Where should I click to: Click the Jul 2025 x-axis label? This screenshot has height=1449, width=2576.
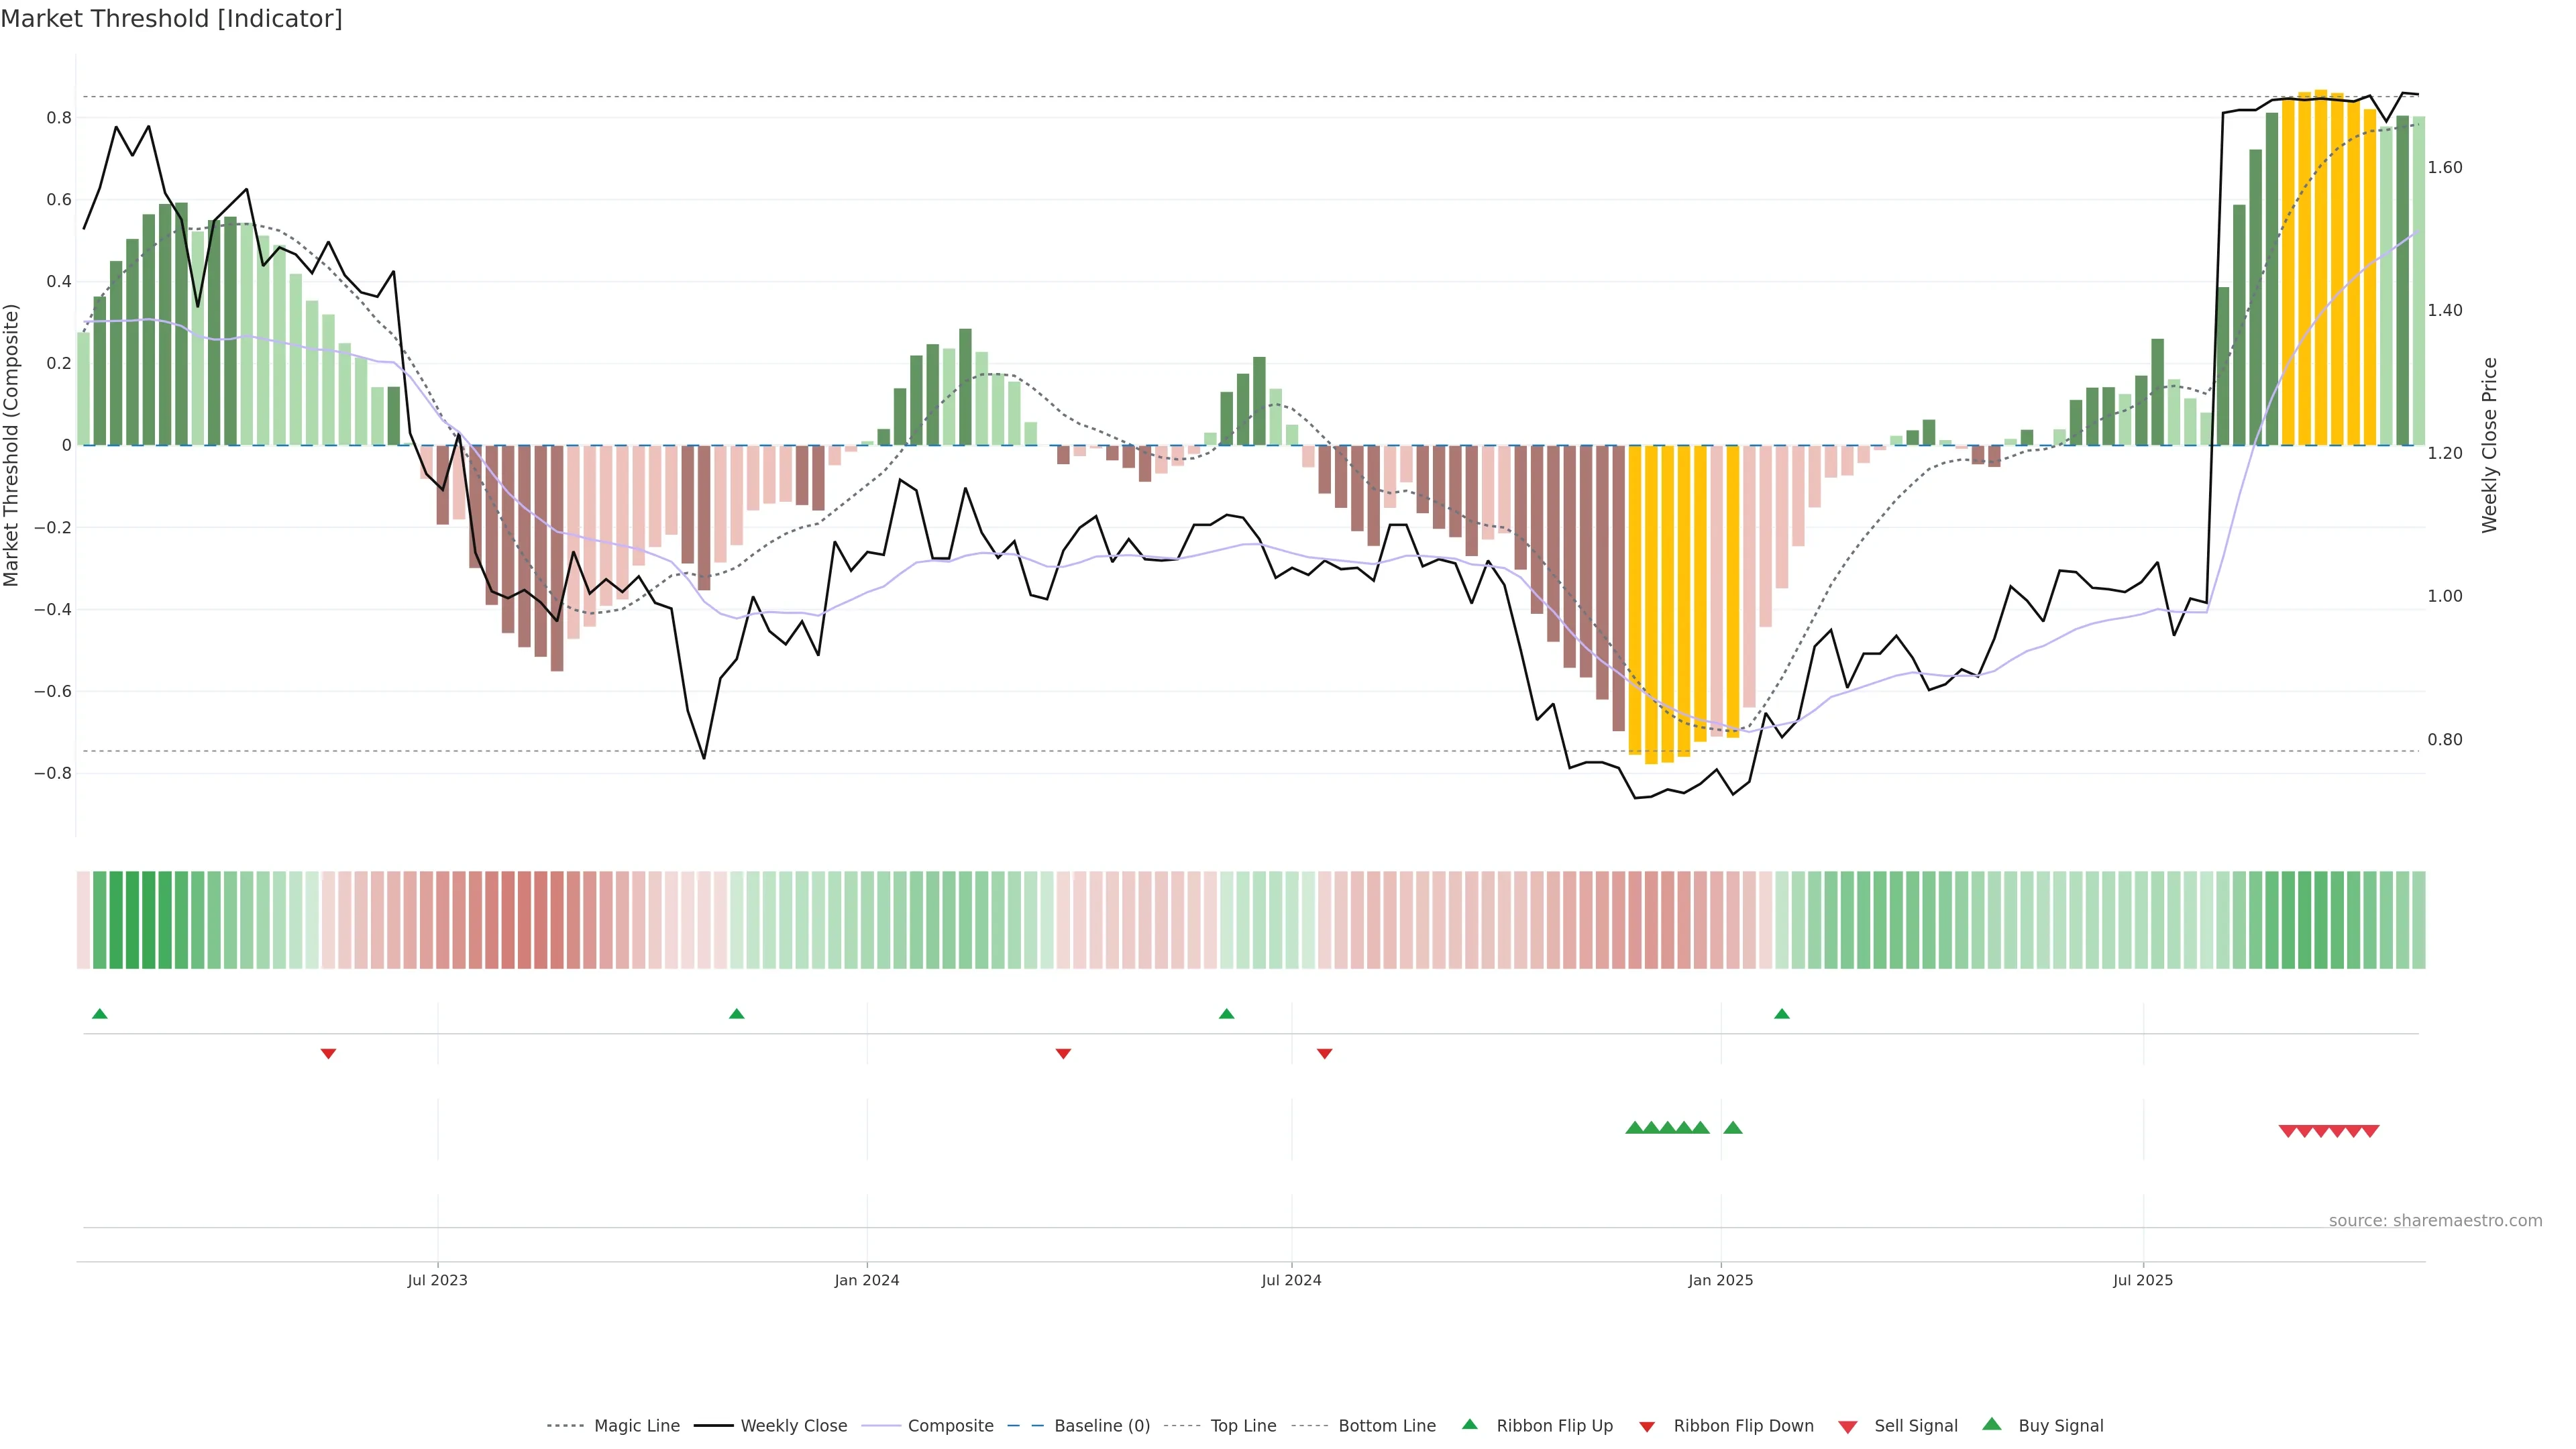click(x=2143, y=1280)
